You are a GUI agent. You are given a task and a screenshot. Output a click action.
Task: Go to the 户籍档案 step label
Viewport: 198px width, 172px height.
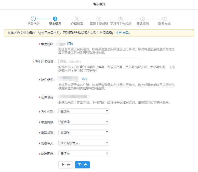pos(77,24)
